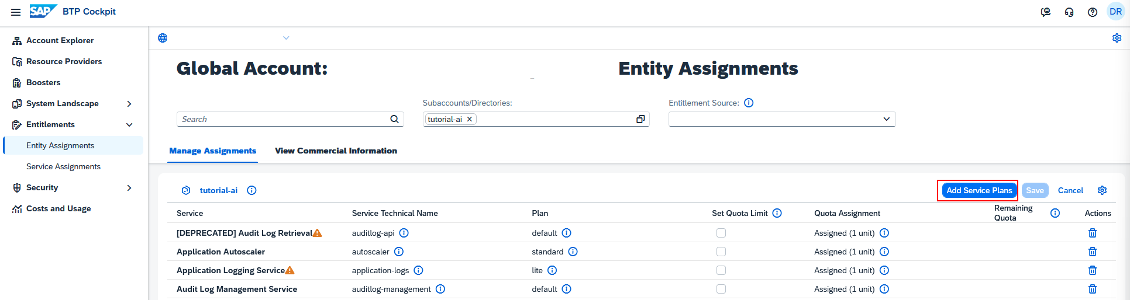Screen dimensions: 1130x300
Task: Show application-logs technical name info
Action: pyautogui.click(x=418, y=270)
